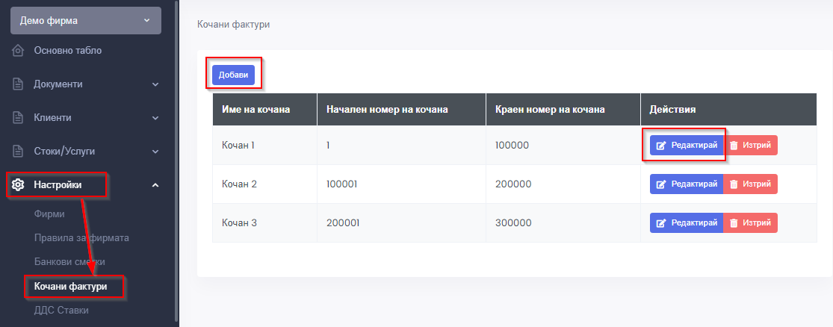The height and width of the screenshot is (327, 833).
Task: Click the document icon beside Документи
Action: (19, 84)
